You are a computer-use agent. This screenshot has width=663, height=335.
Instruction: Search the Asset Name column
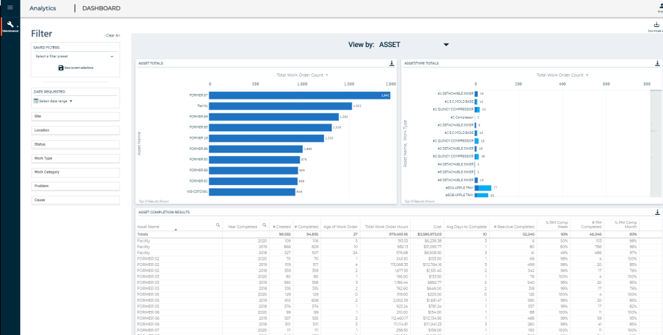218,225
